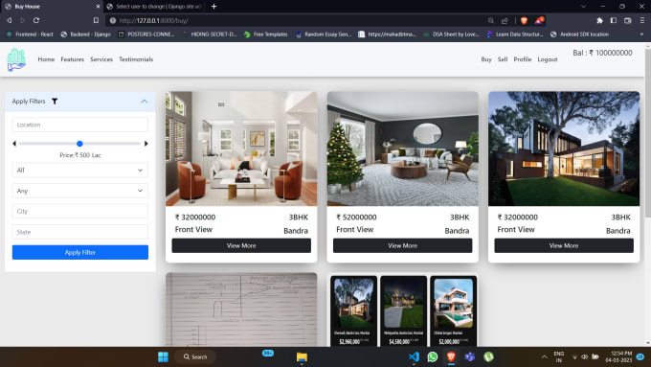Open the All dropdown in filters

[x=80, y=170]
